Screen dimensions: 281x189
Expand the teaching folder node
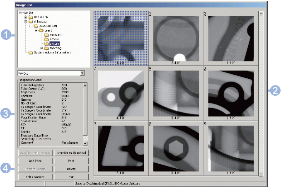[x=41, y=48]
